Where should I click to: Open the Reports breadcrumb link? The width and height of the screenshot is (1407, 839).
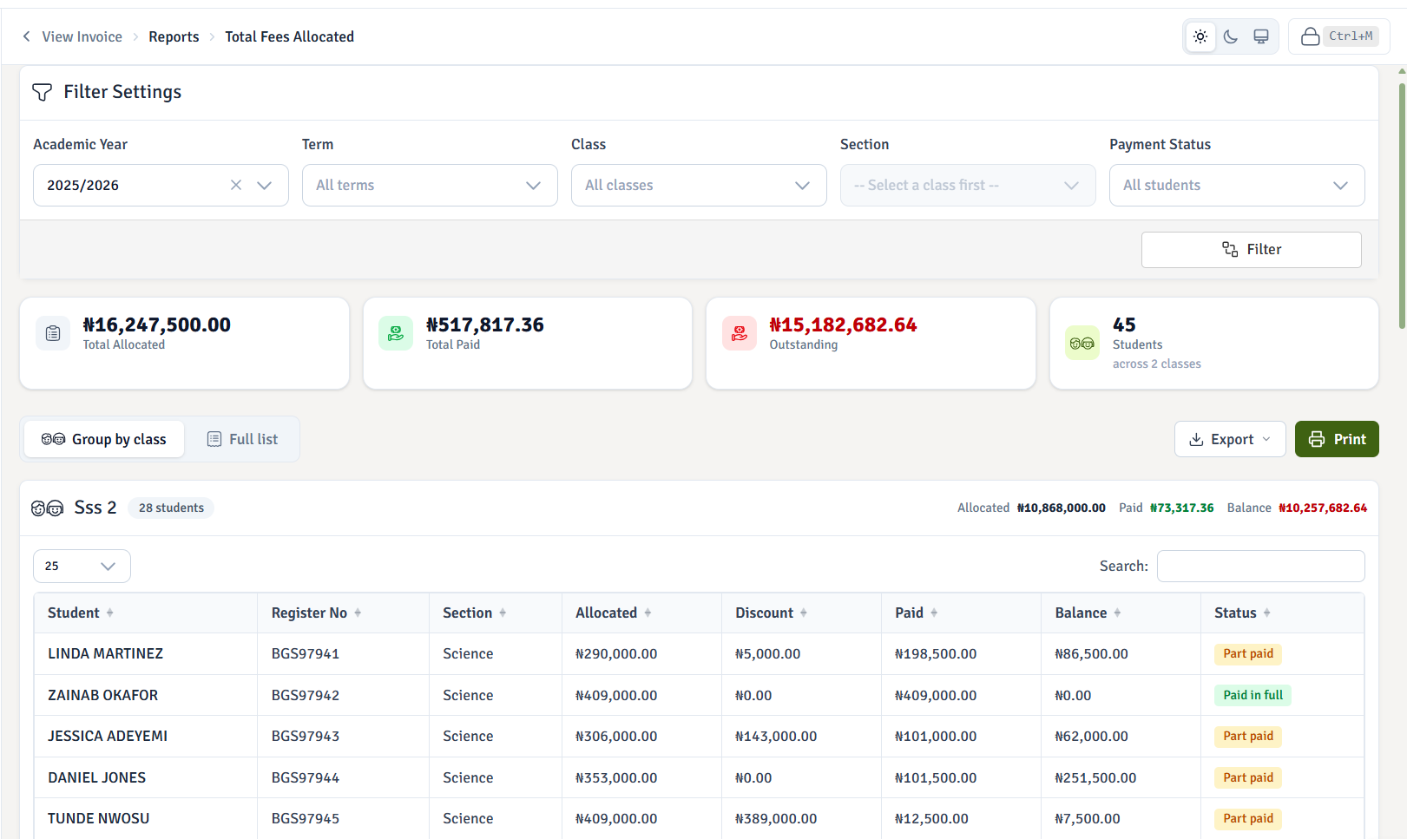(x=174, y=36)
